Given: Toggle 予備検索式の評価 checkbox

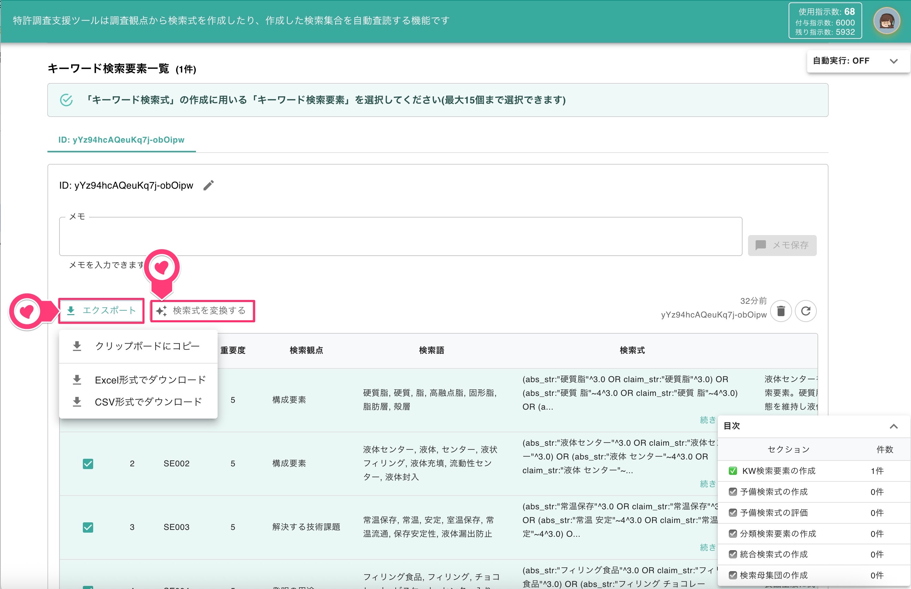Looking at the screenshot, I should pos(733,512).
